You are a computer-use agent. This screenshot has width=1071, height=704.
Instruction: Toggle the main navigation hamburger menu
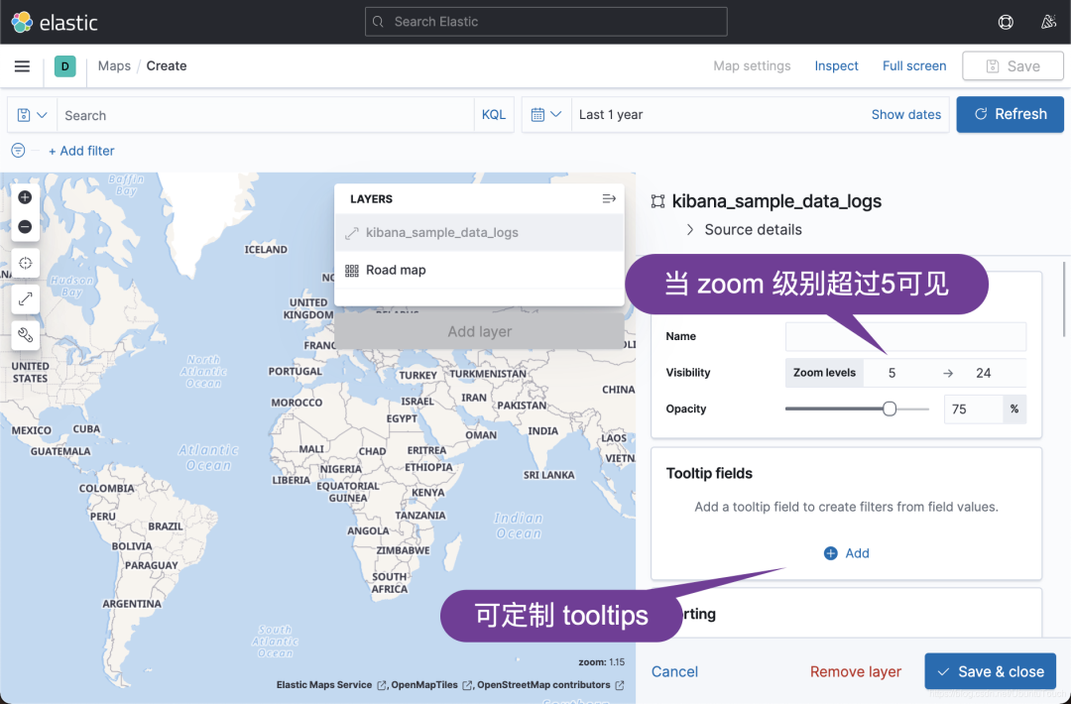22,66
